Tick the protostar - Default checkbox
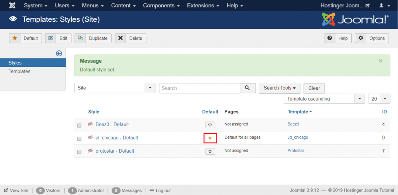 [x=79, y=152]
